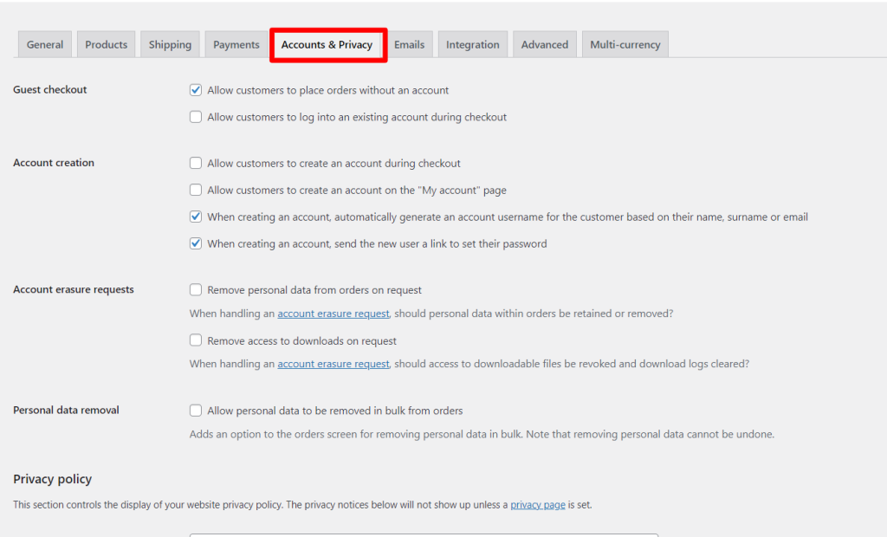The width and height of the screenshot is (887, 537).
Task: Open account erasure request link about personal data retention
Action: (x=333, y=314)
